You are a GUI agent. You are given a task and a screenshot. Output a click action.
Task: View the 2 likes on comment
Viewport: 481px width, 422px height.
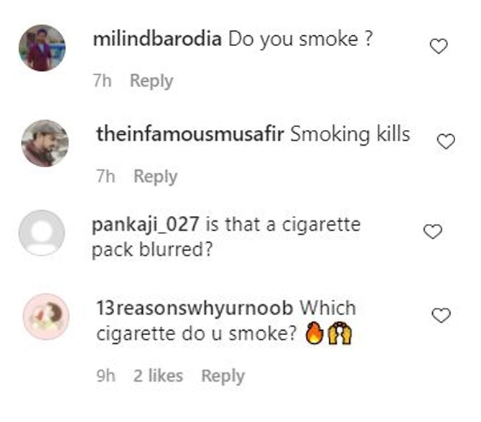pyautogui.click(x=158, y=375)
